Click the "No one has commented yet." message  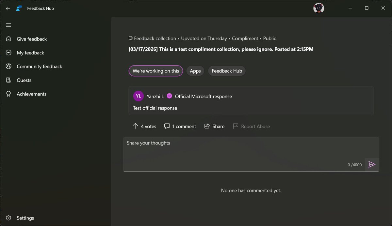(x=251, y=190)
